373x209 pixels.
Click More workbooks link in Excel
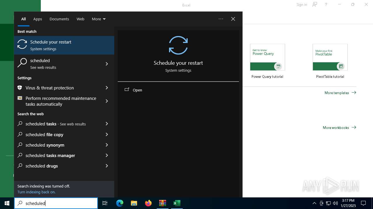339,127
